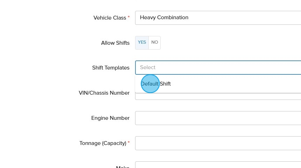This screenshot has height=168, width=301.
Task: Click the blue circle cursor highlight
Action: coord(150,84)
